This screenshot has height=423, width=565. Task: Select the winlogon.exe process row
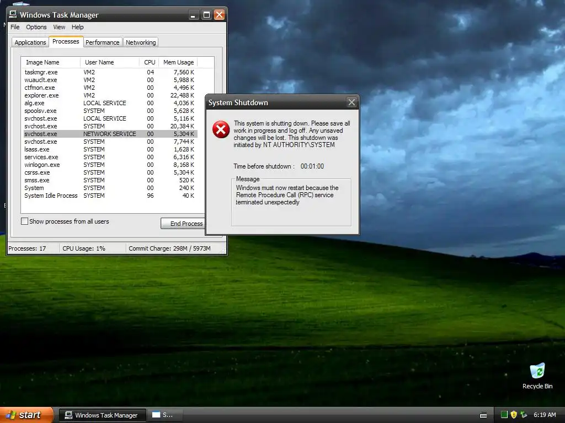[110, 165]
